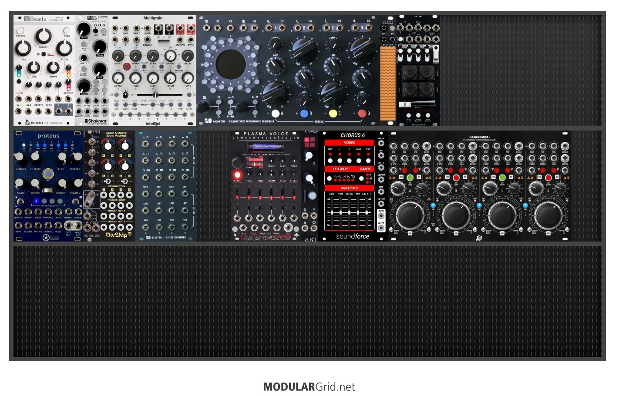Click the MIX slider on Chorus 6

pyautogui.click(x=358, y=212)
